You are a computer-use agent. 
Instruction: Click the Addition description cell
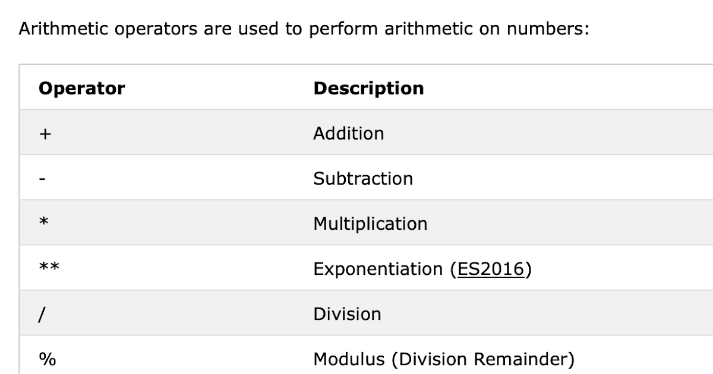[x=348, y=134]
